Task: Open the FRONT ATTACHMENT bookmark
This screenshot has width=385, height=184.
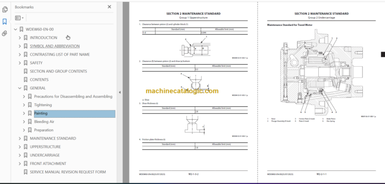Action: point(48,163)
